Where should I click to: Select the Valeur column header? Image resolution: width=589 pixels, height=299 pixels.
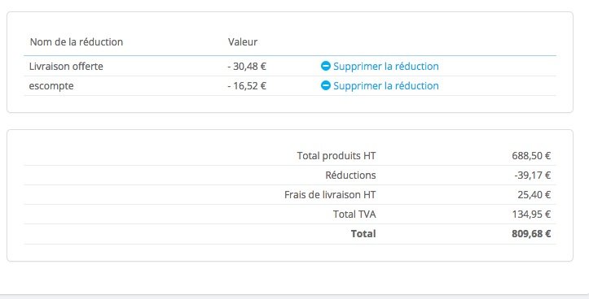[243, 41]
